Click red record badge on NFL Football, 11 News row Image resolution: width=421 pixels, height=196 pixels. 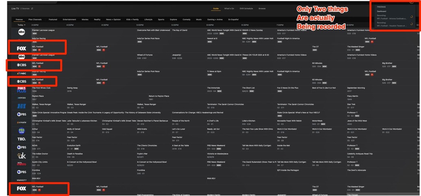click(x=372, y=75)
